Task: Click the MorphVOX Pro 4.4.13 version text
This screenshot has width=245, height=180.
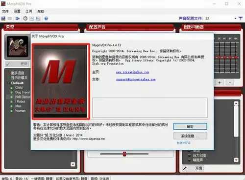Action: 106,45
